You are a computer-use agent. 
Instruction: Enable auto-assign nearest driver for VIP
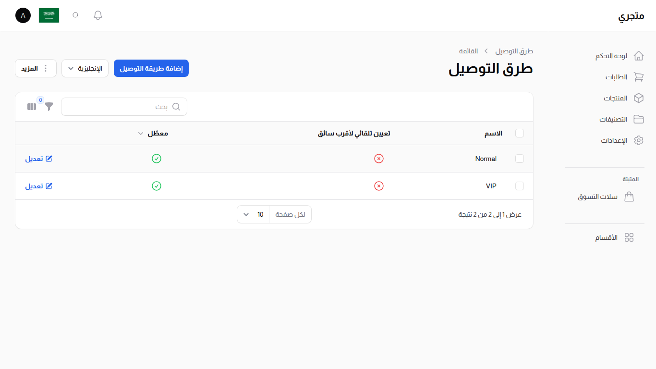click(x=379, y=186)
